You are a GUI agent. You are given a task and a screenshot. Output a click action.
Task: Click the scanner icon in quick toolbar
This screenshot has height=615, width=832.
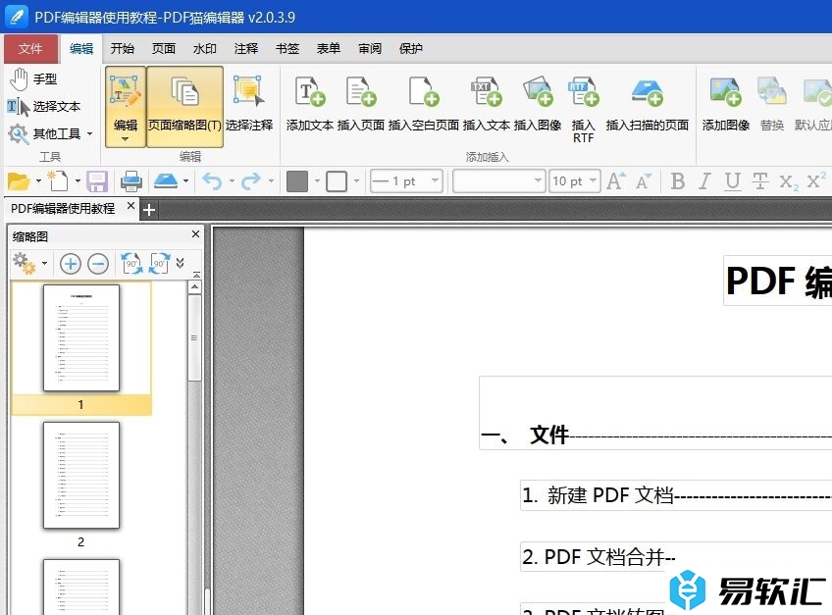(166, 180)
